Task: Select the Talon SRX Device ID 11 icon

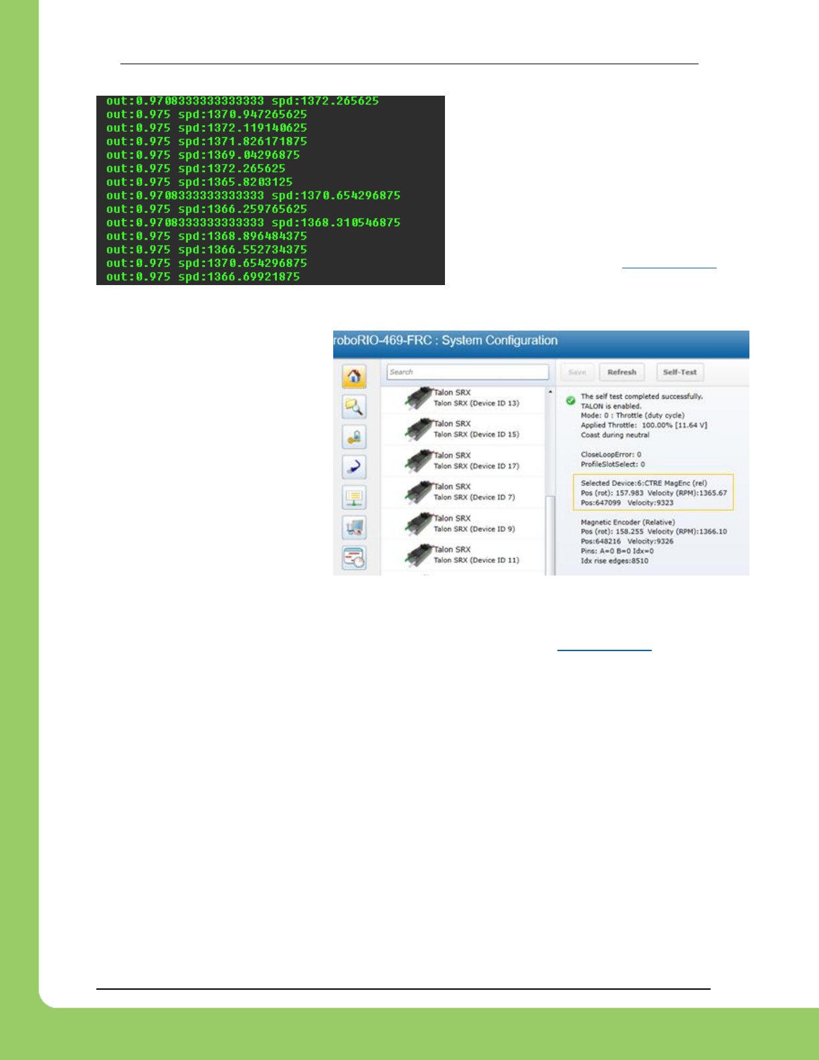Action: (x=419, y=555)
